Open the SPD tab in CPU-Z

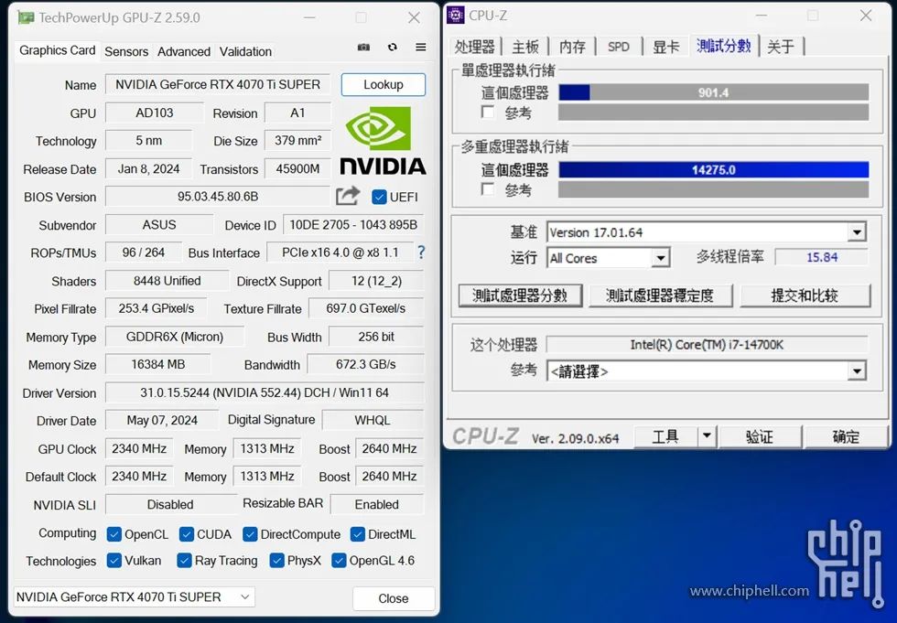click(x=619, y=47)
